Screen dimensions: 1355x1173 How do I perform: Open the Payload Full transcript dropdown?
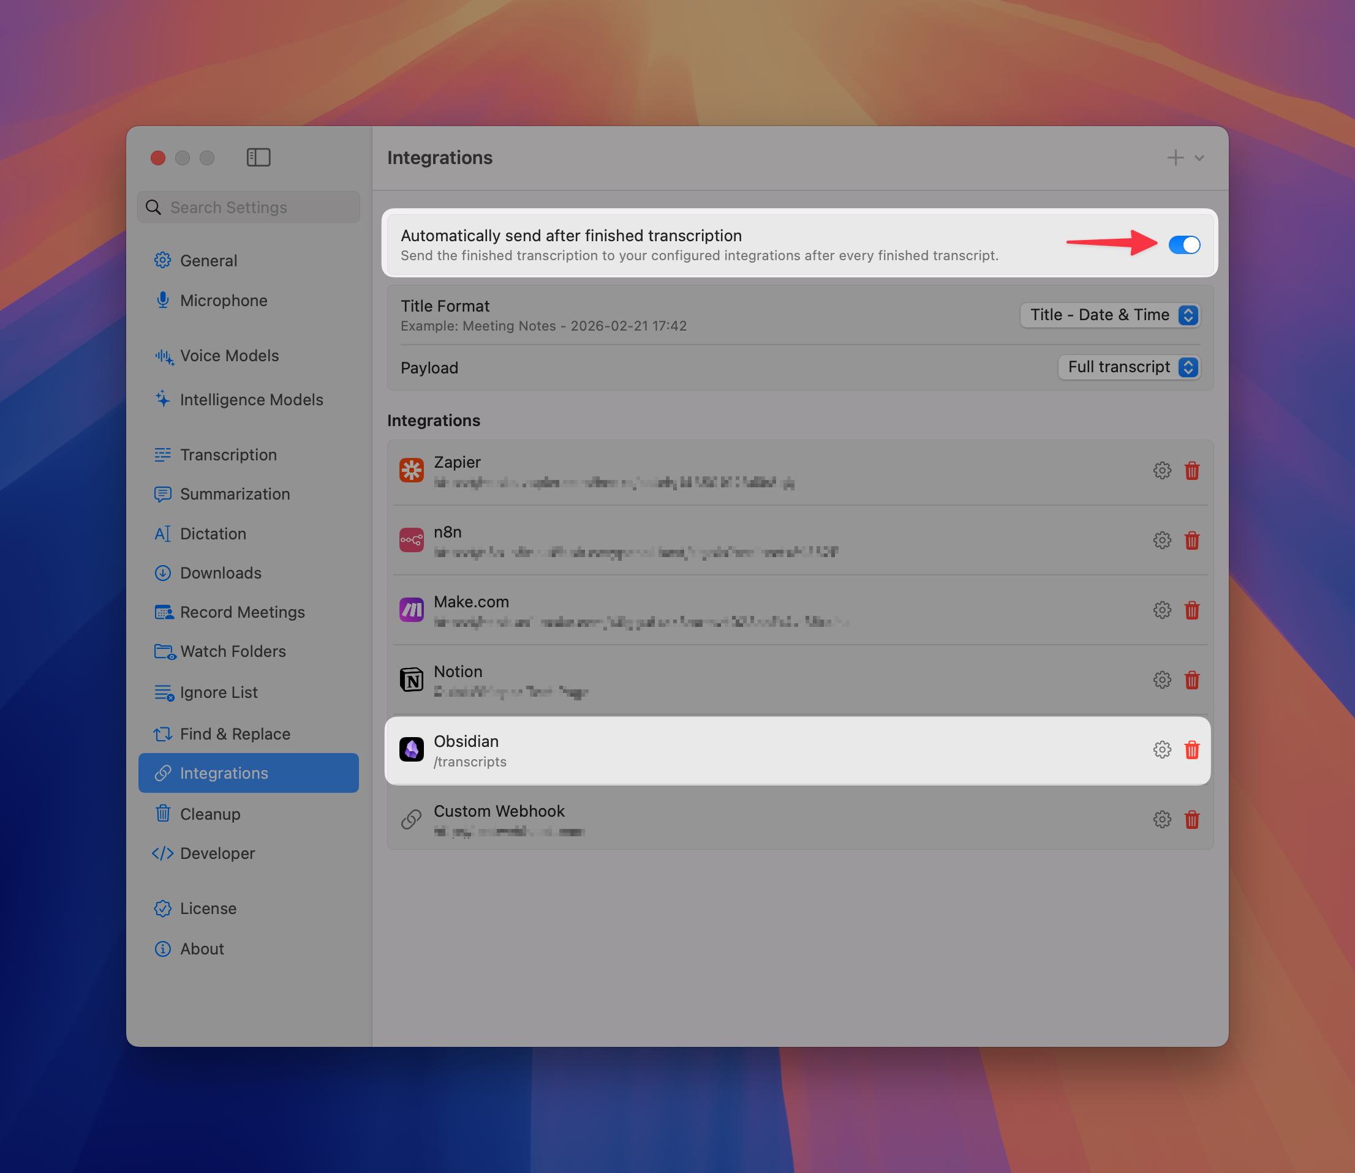click(1129, 367)
